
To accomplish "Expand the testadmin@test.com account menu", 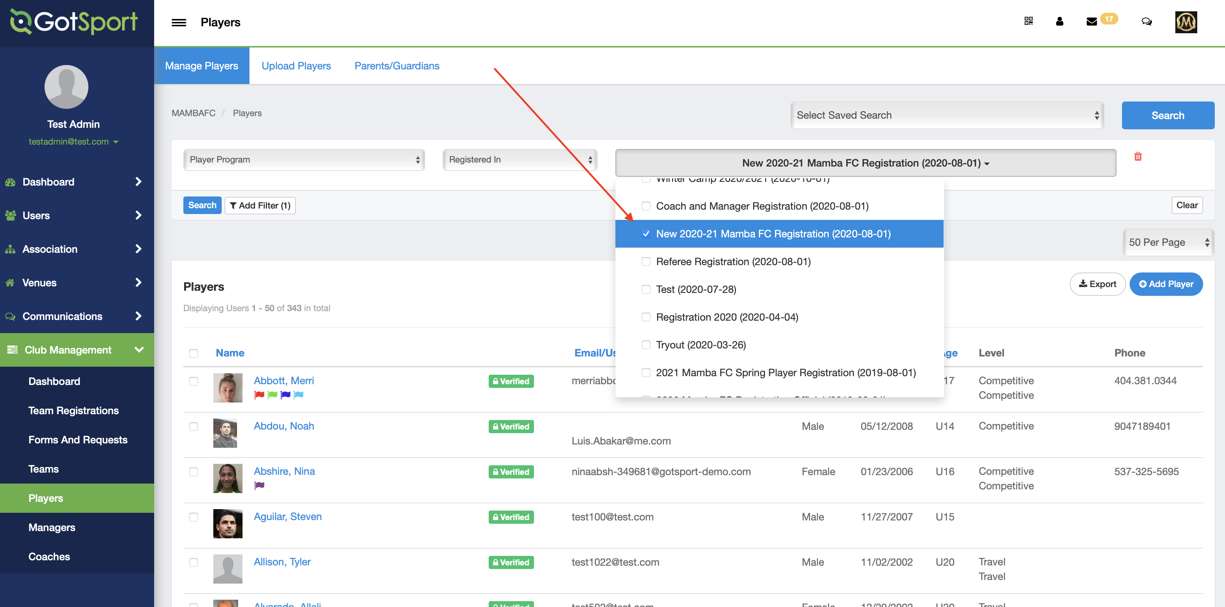I will point(73,142).
